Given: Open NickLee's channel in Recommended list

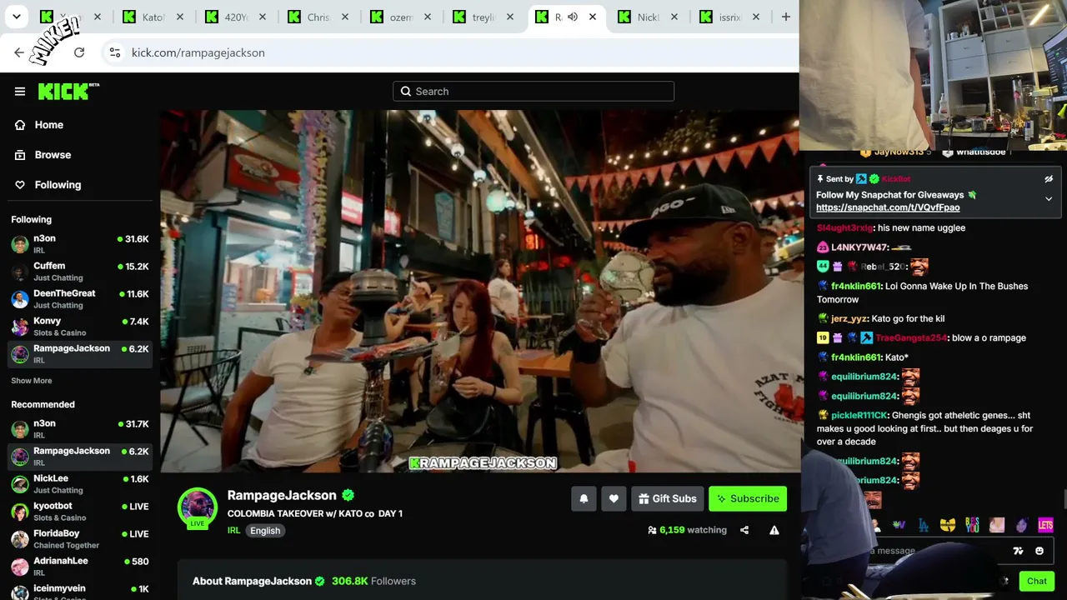Looking at the screenshot, I should pyautogui.click(x=80, y=484).
